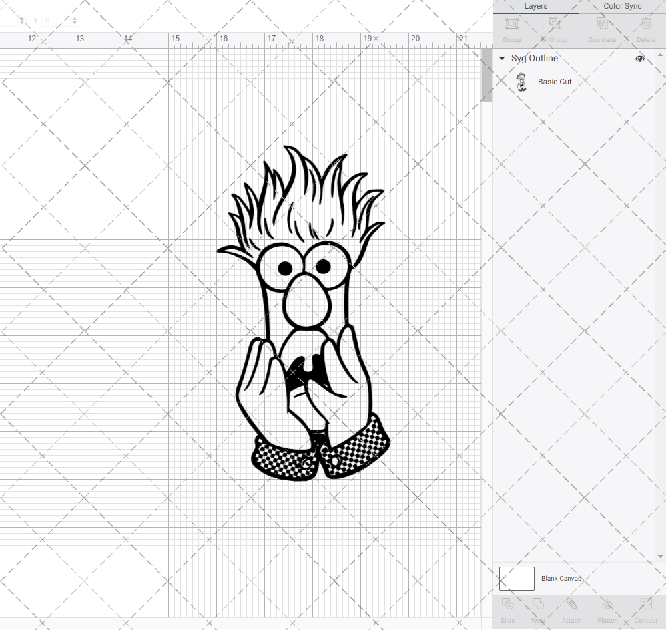The height and width of the screenshot is (630, 666).
Task: Switch to the Color Sync tab
Action: 622,6
